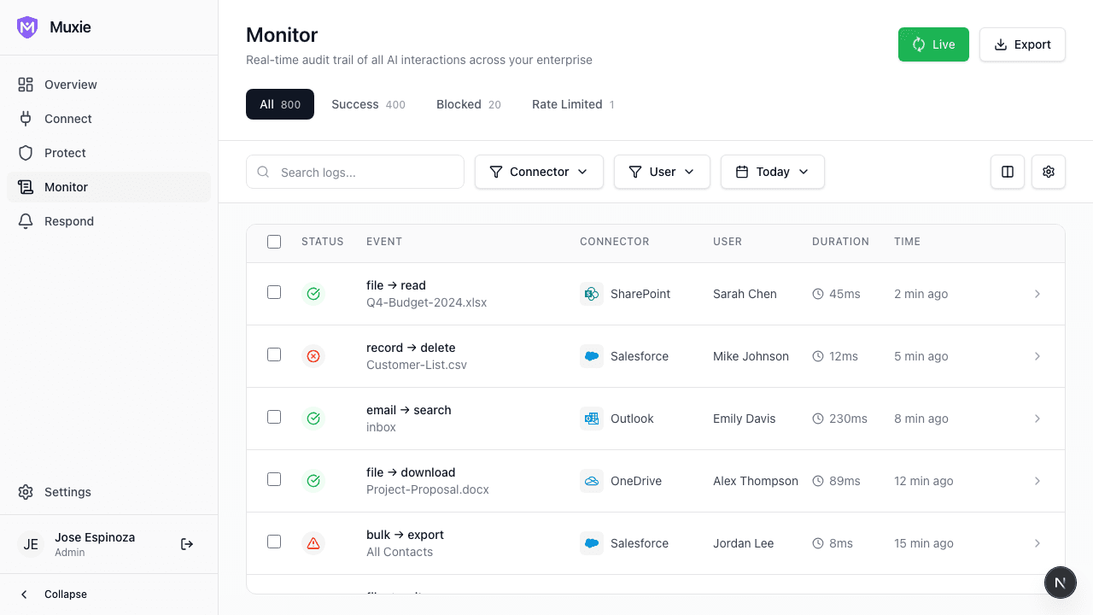The image size is (1093, 615).
Task: Open the Today date range dropdown
Action: coord(772,172)
